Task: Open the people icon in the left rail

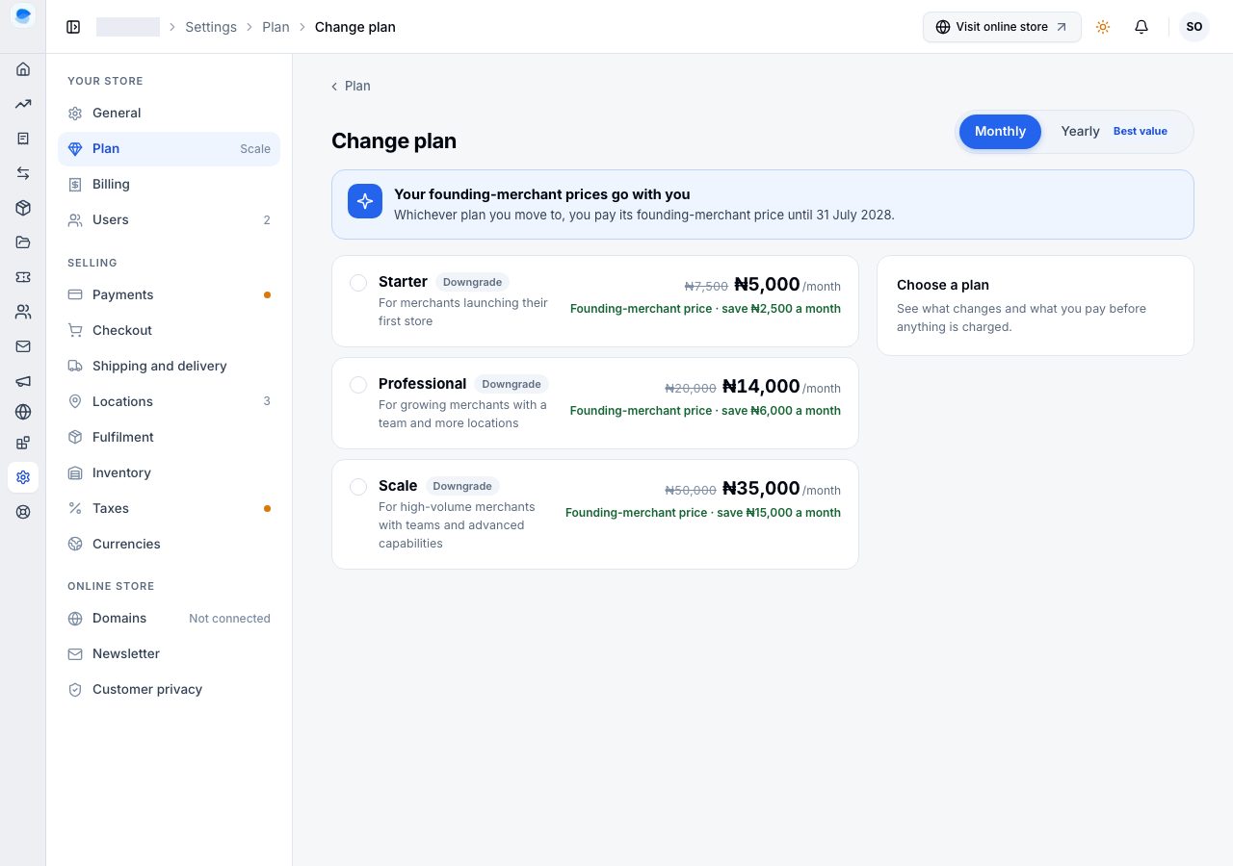Action: click(x=23, y=312)
